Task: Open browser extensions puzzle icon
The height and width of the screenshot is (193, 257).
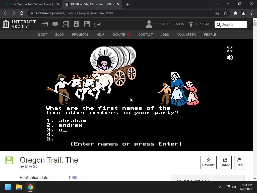Action: 235,13
